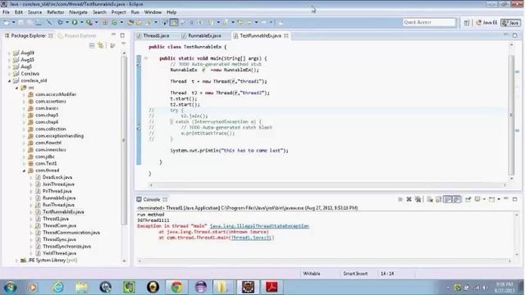Click Remove Launch X icon in Console
Viewport: 525px width, 295px height.
pos(409,199)
